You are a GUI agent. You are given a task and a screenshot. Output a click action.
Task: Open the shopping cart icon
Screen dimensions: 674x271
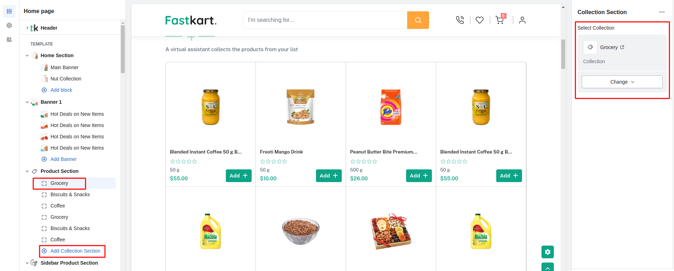pyautogui.click(x=499, y=20)
